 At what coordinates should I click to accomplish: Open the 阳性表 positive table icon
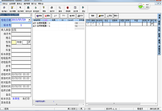[68, 9]
